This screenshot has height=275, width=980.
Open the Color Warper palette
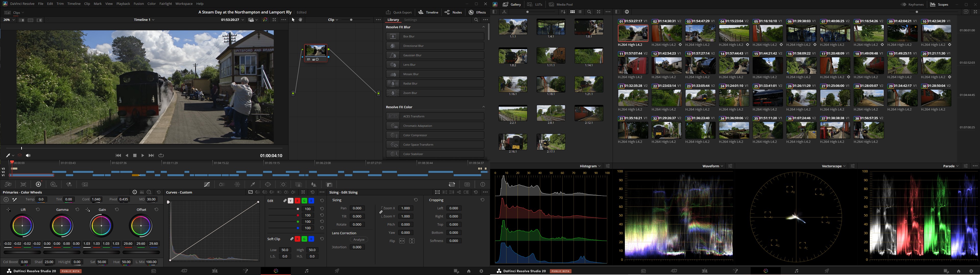(237, 185)
